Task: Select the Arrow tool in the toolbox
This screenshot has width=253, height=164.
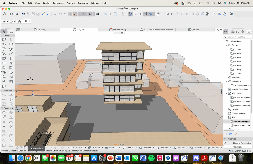Action: pos(4,31)
